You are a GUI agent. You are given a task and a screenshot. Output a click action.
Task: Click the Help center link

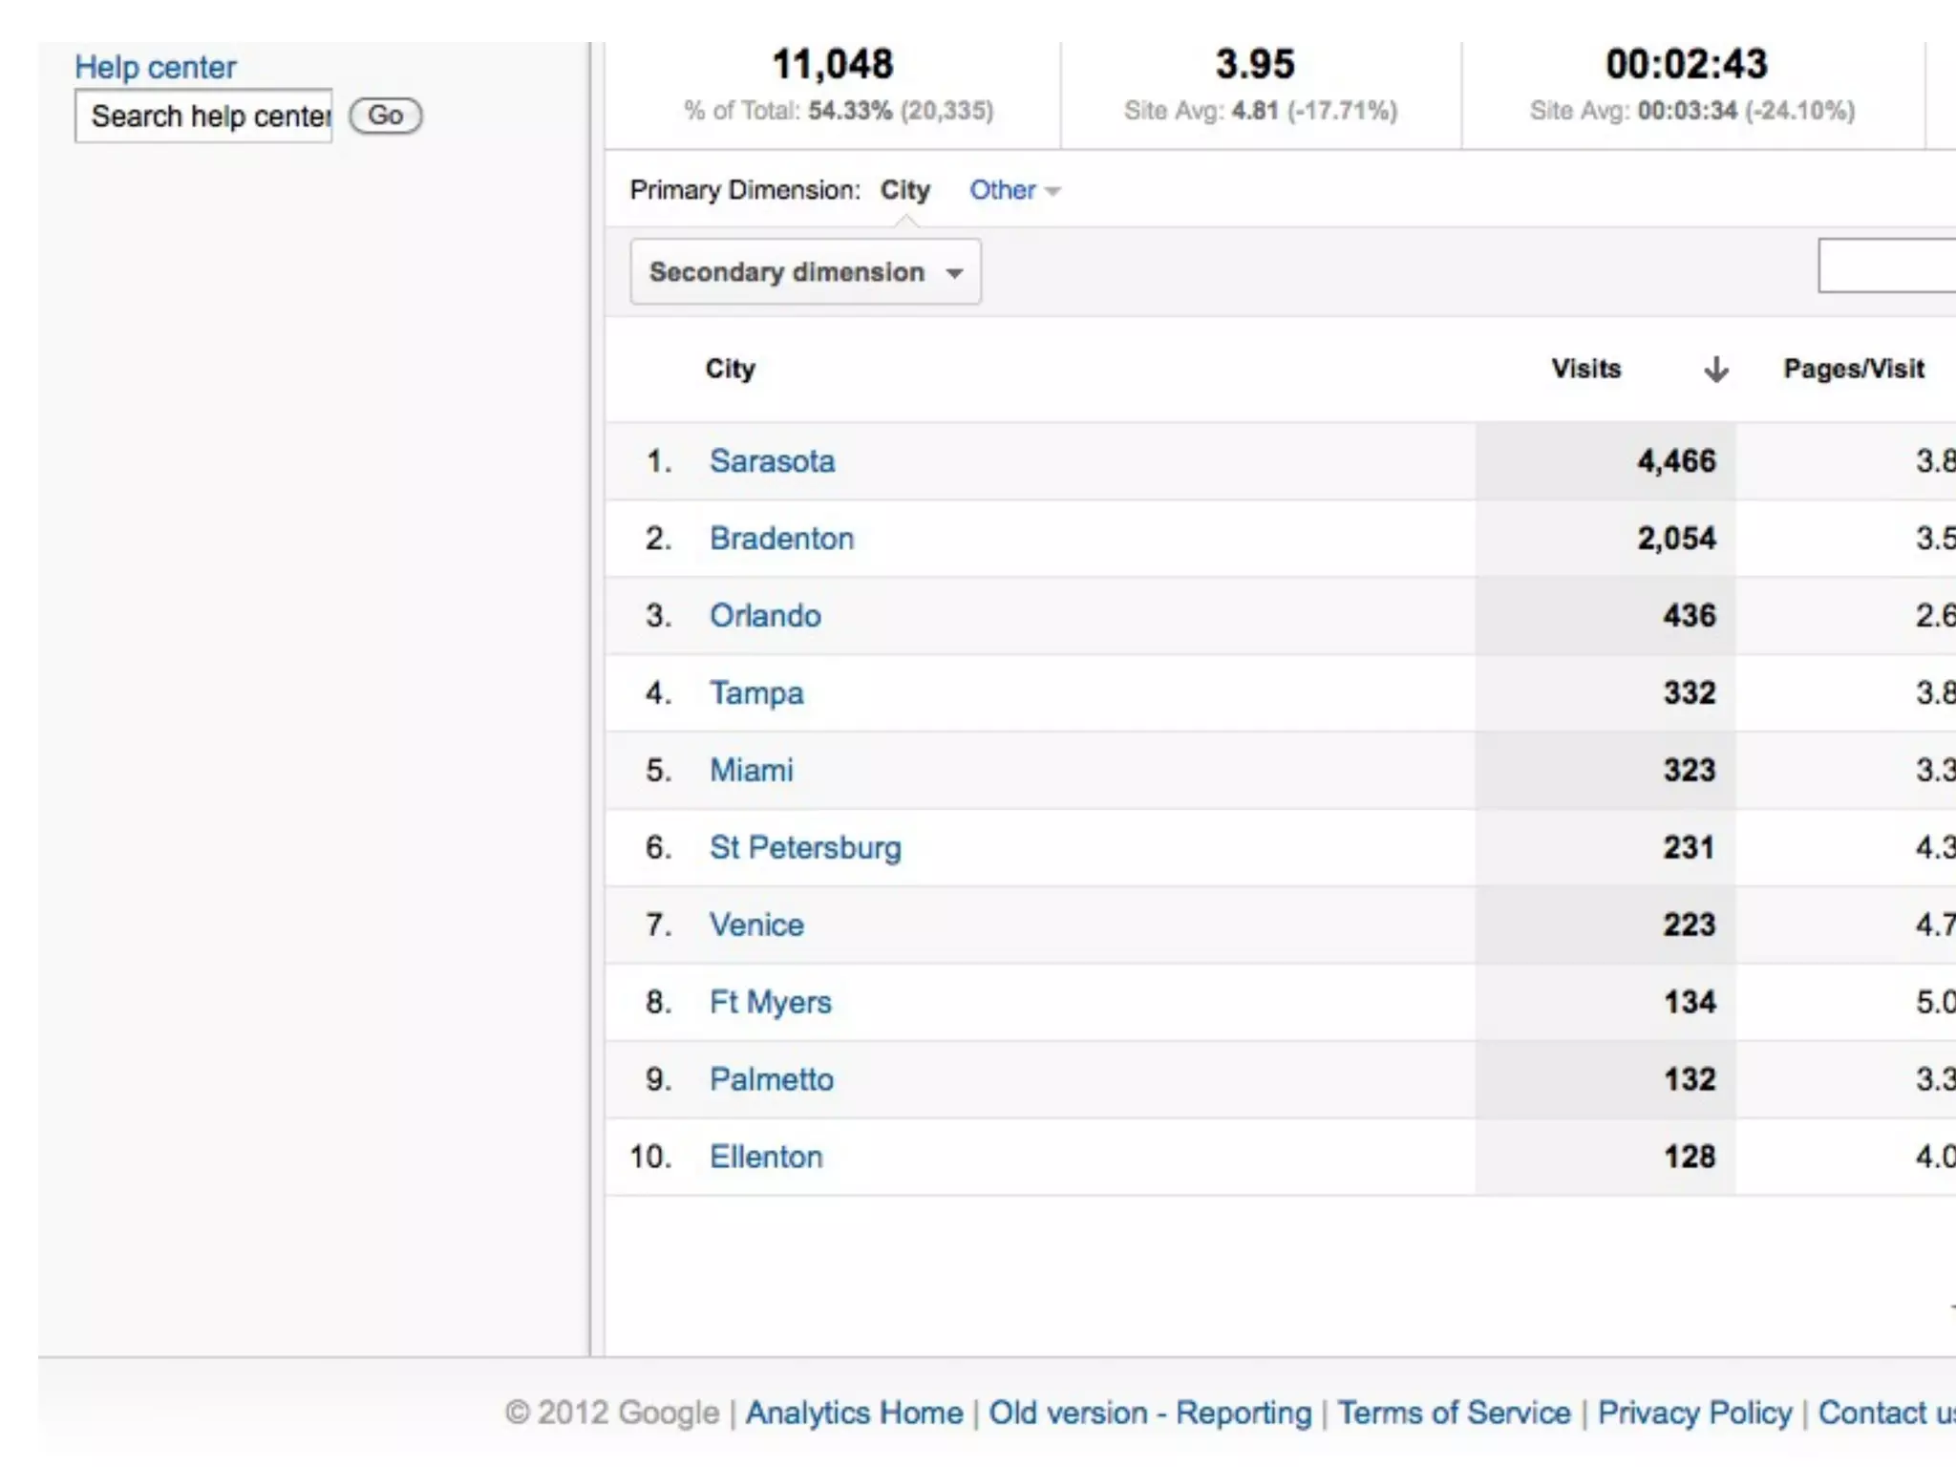(x=155, y=67)
